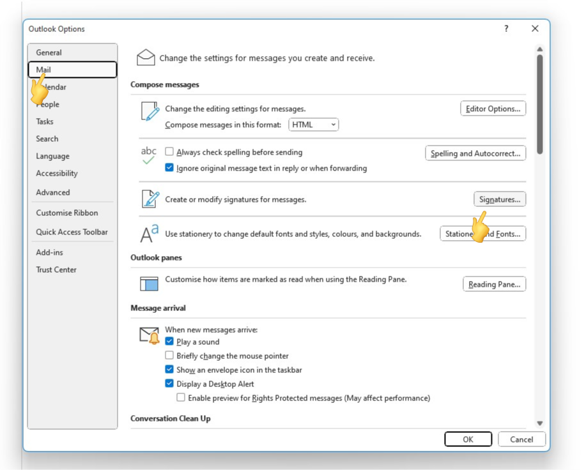Click the Outlook Options help question mark
Image resolution: width=584 pixels, height=470 pixels.
pyautogui.click(x=505, y=29)
